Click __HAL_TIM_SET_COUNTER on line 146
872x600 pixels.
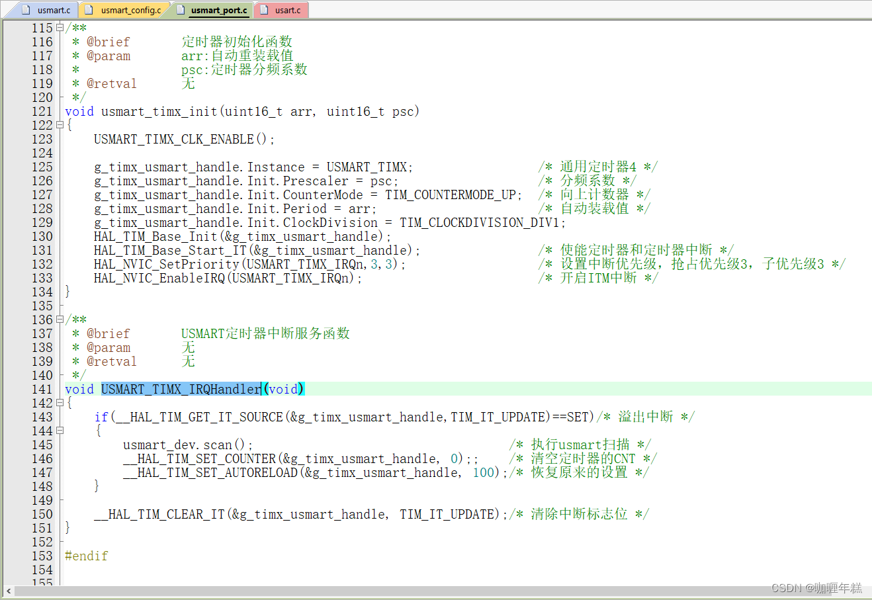point(199,458)
